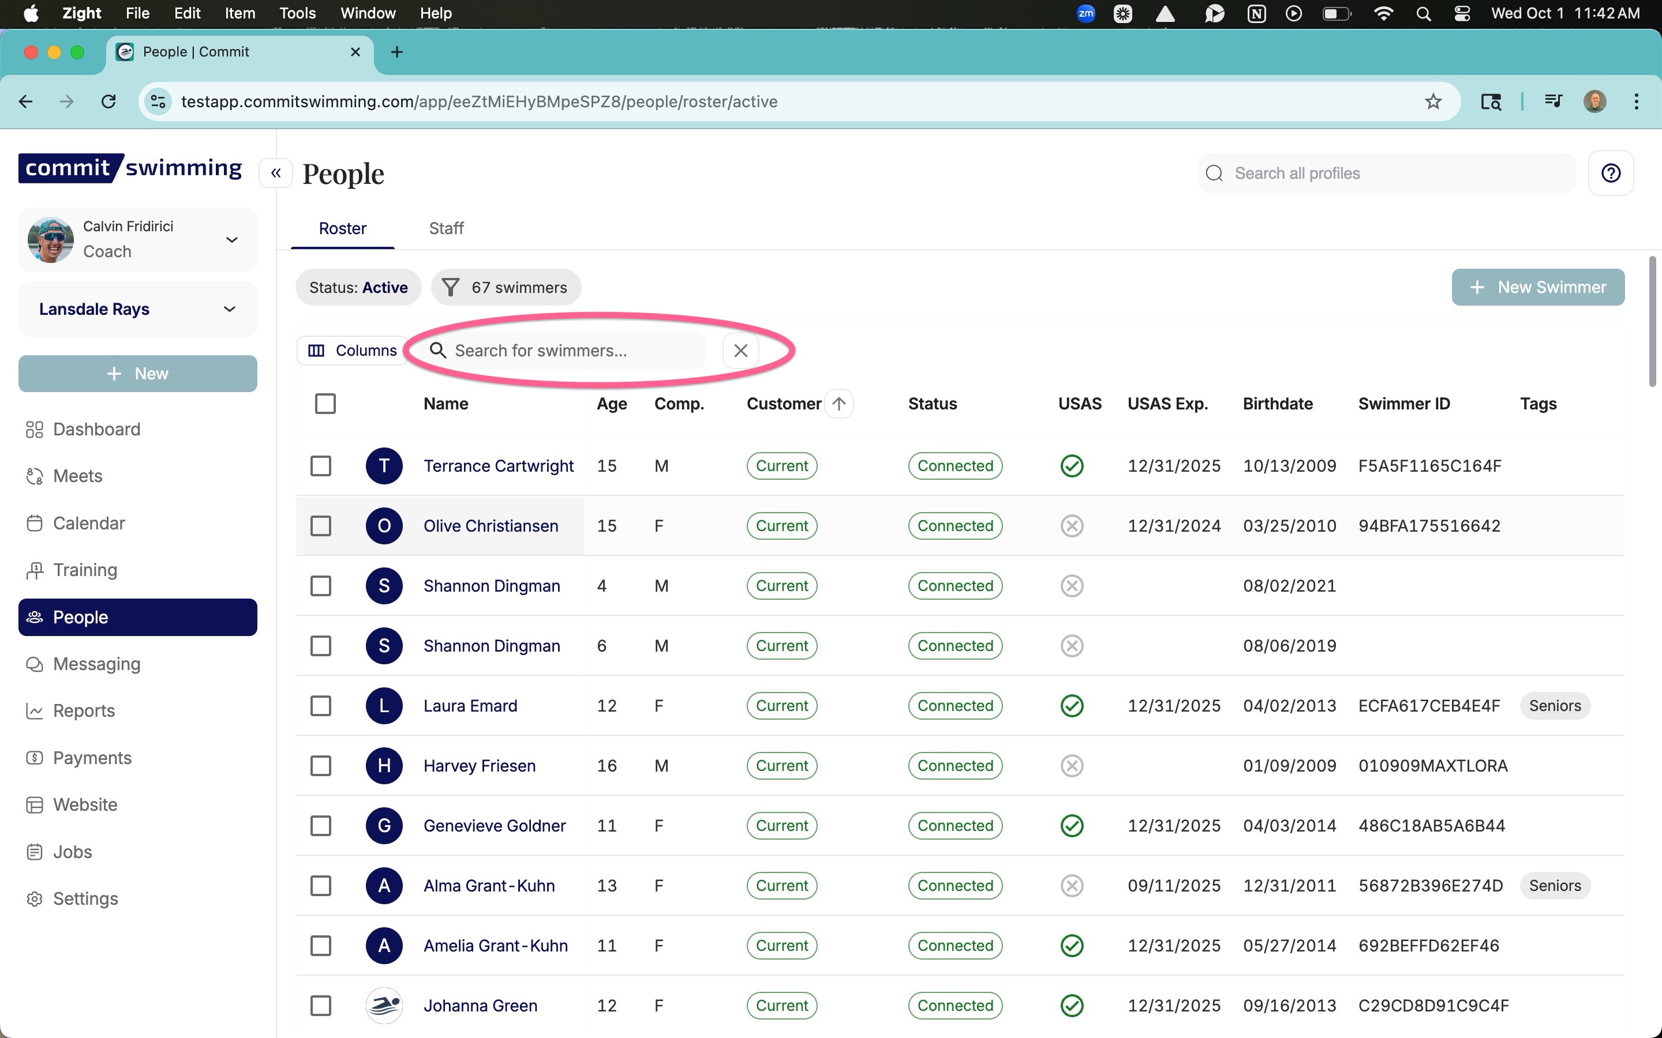Click the filter funnel icon showing 67 swimmers
The image size is (1662, 1038).
[x=451, y=287]
